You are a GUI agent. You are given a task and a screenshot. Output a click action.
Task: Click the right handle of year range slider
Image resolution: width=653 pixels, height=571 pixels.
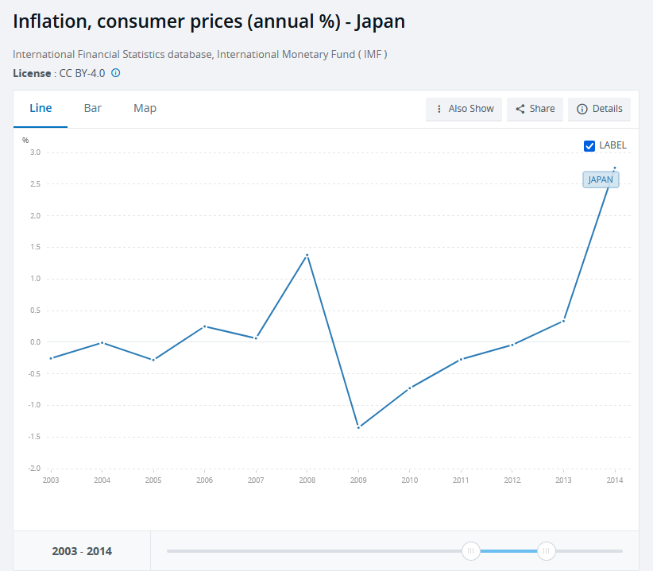[x=546, y=550]
